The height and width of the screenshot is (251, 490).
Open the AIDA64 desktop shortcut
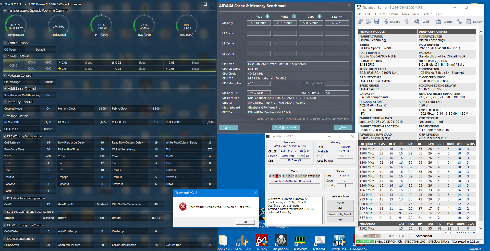(x=262, y=242)
